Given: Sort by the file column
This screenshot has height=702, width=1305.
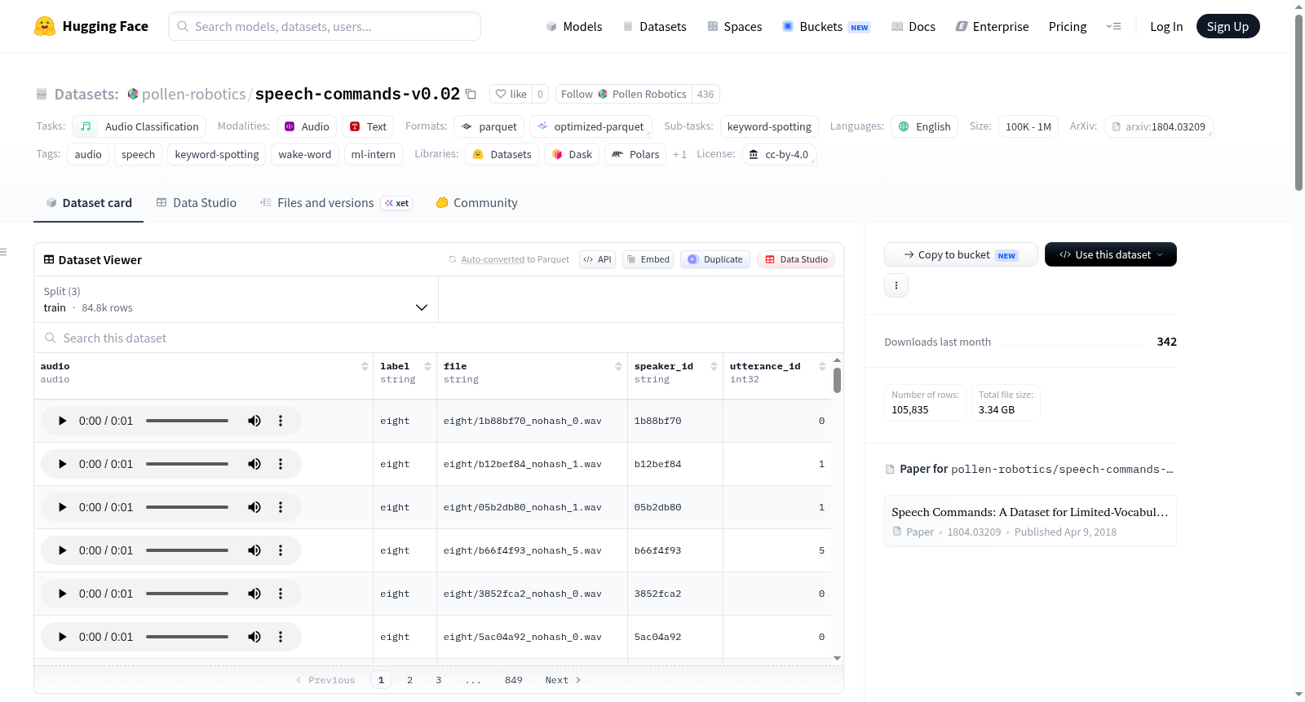Looking at the screenshot, I should 618,367.
